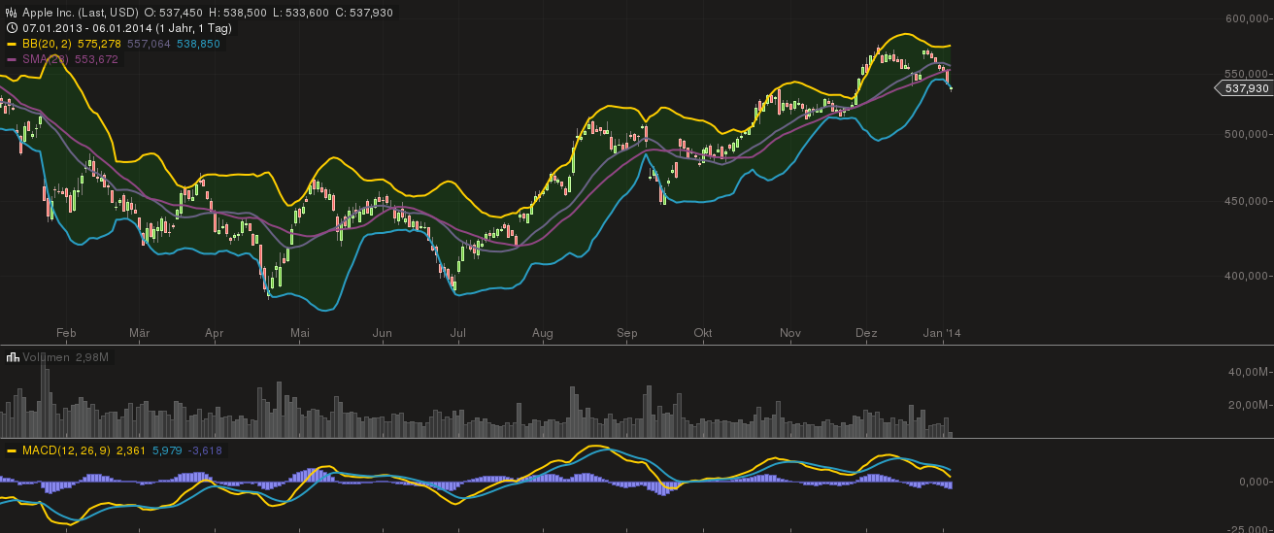Click the -25,000 MACD axis label
Viewport: 1274px width, 533px height.
click(x=1249, y=528)
